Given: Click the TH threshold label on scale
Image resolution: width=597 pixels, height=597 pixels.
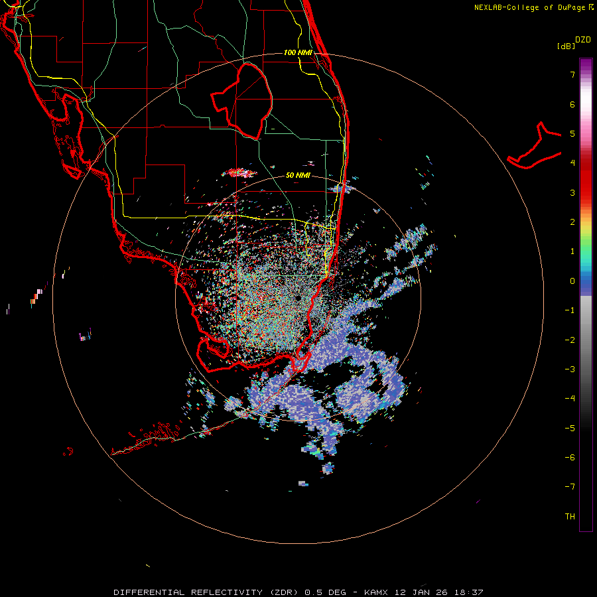Looking at the screenshot, I should [570, 517].
